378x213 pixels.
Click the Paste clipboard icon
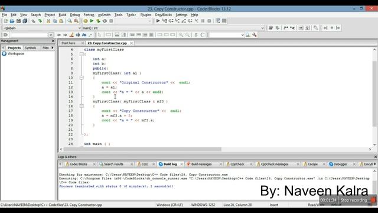(61, 21)
